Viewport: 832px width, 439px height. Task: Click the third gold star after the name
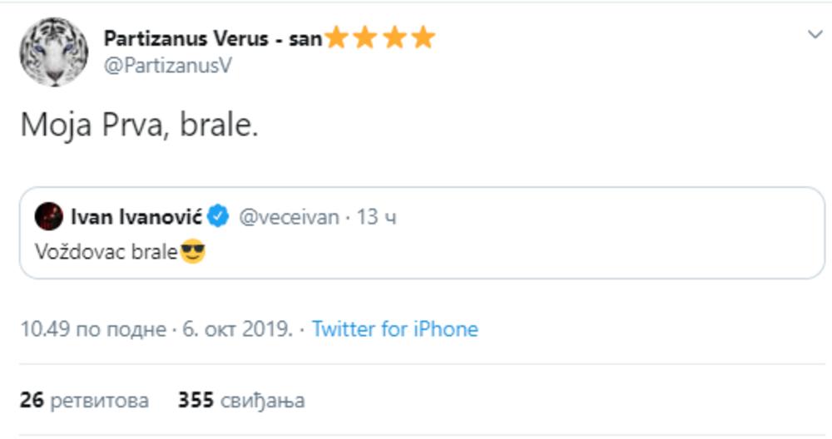pyautogui.click(x=394, y=38)
